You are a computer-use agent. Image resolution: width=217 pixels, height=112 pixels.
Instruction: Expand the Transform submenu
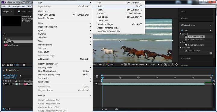point(63,38)
